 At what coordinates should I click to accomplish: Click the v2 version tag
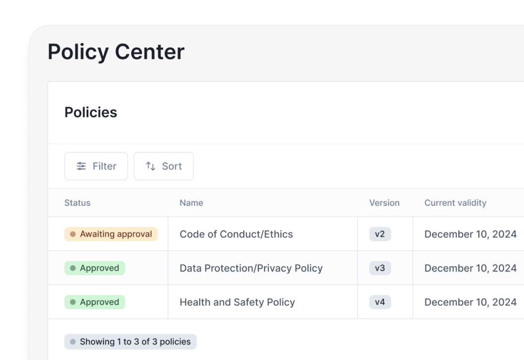coord(380,234)
